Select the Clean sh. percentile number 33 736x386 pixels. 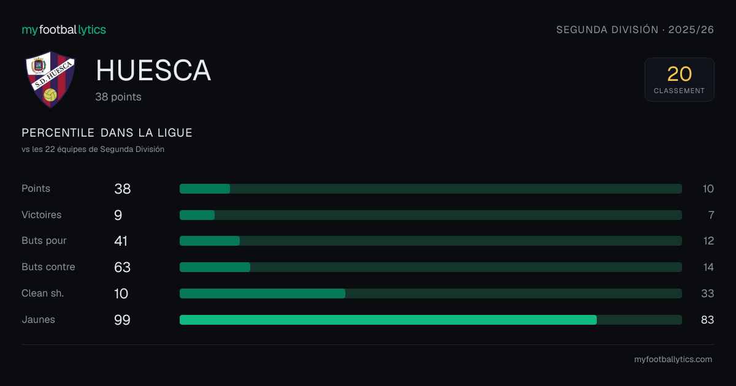[707, 293]
